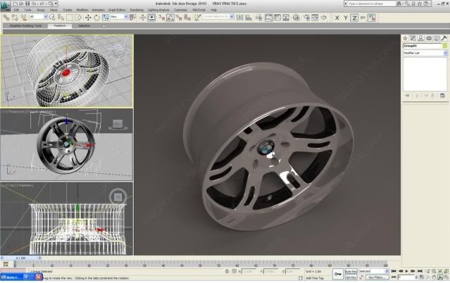This screenshot has height=283, width=450.
Task: Click the Align tool icon
Action: (x=249, y=18)
